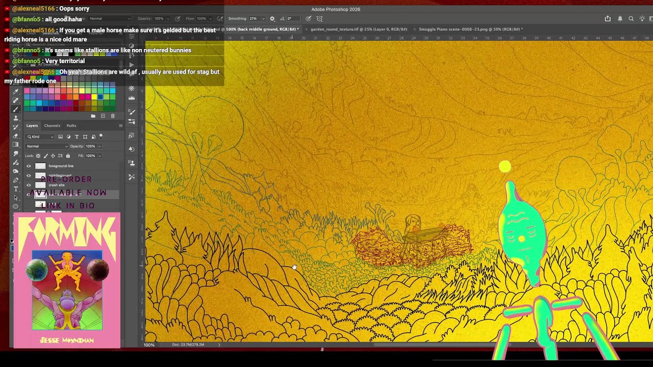The height and width of the screenshot is (367, 653).
Task: Open layer blend mode Normal dropdown
Action: 47,146
